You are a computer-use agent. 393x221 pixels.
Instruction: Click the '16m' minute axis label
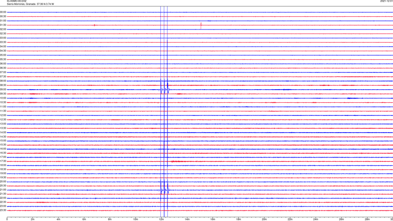[213, 219]
